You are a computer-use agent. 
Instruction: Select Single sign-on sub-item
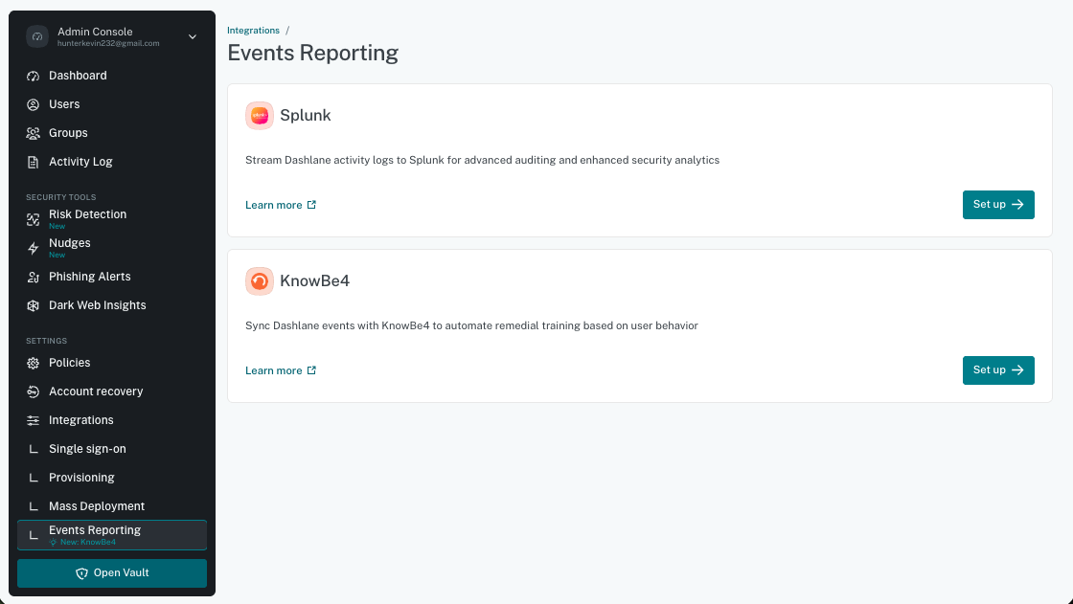(112, 449)
